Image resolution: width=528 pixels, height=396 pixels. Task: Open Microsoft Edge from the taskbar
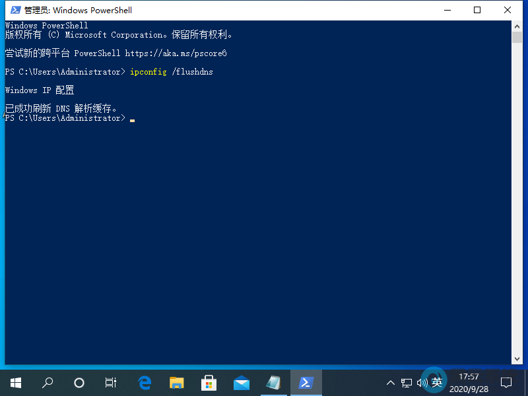point(145,382)
